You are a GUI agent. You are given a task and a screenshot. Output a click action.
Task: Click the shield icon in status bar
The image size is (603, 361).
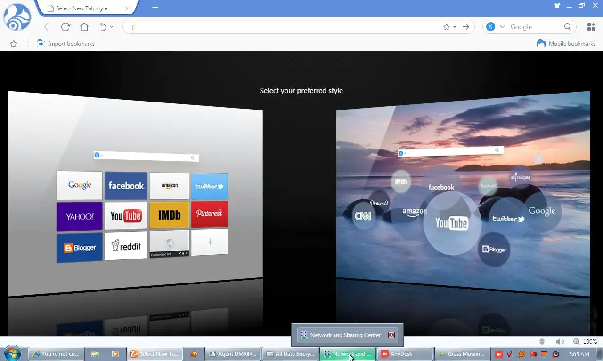click(x=542, y=342)
